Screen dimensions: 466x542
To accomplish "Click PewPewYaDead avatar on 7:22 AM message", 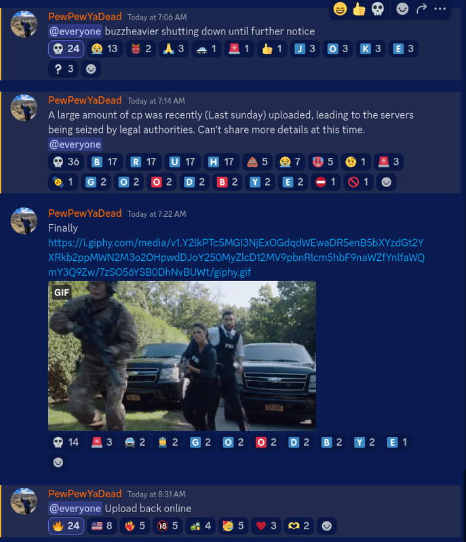I will click(24, 221).
